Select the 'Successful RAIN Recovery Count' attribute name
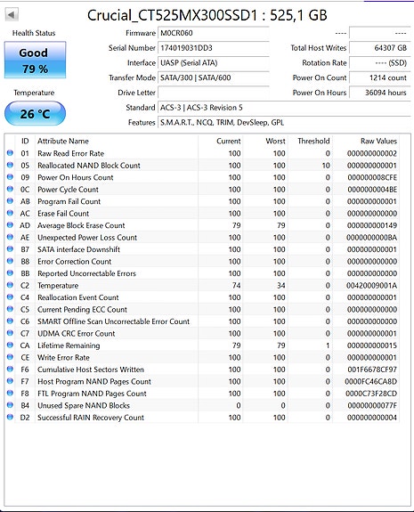The height and width of the screenshot is (512, 414). pyautogui.click(x=91, y=418)
